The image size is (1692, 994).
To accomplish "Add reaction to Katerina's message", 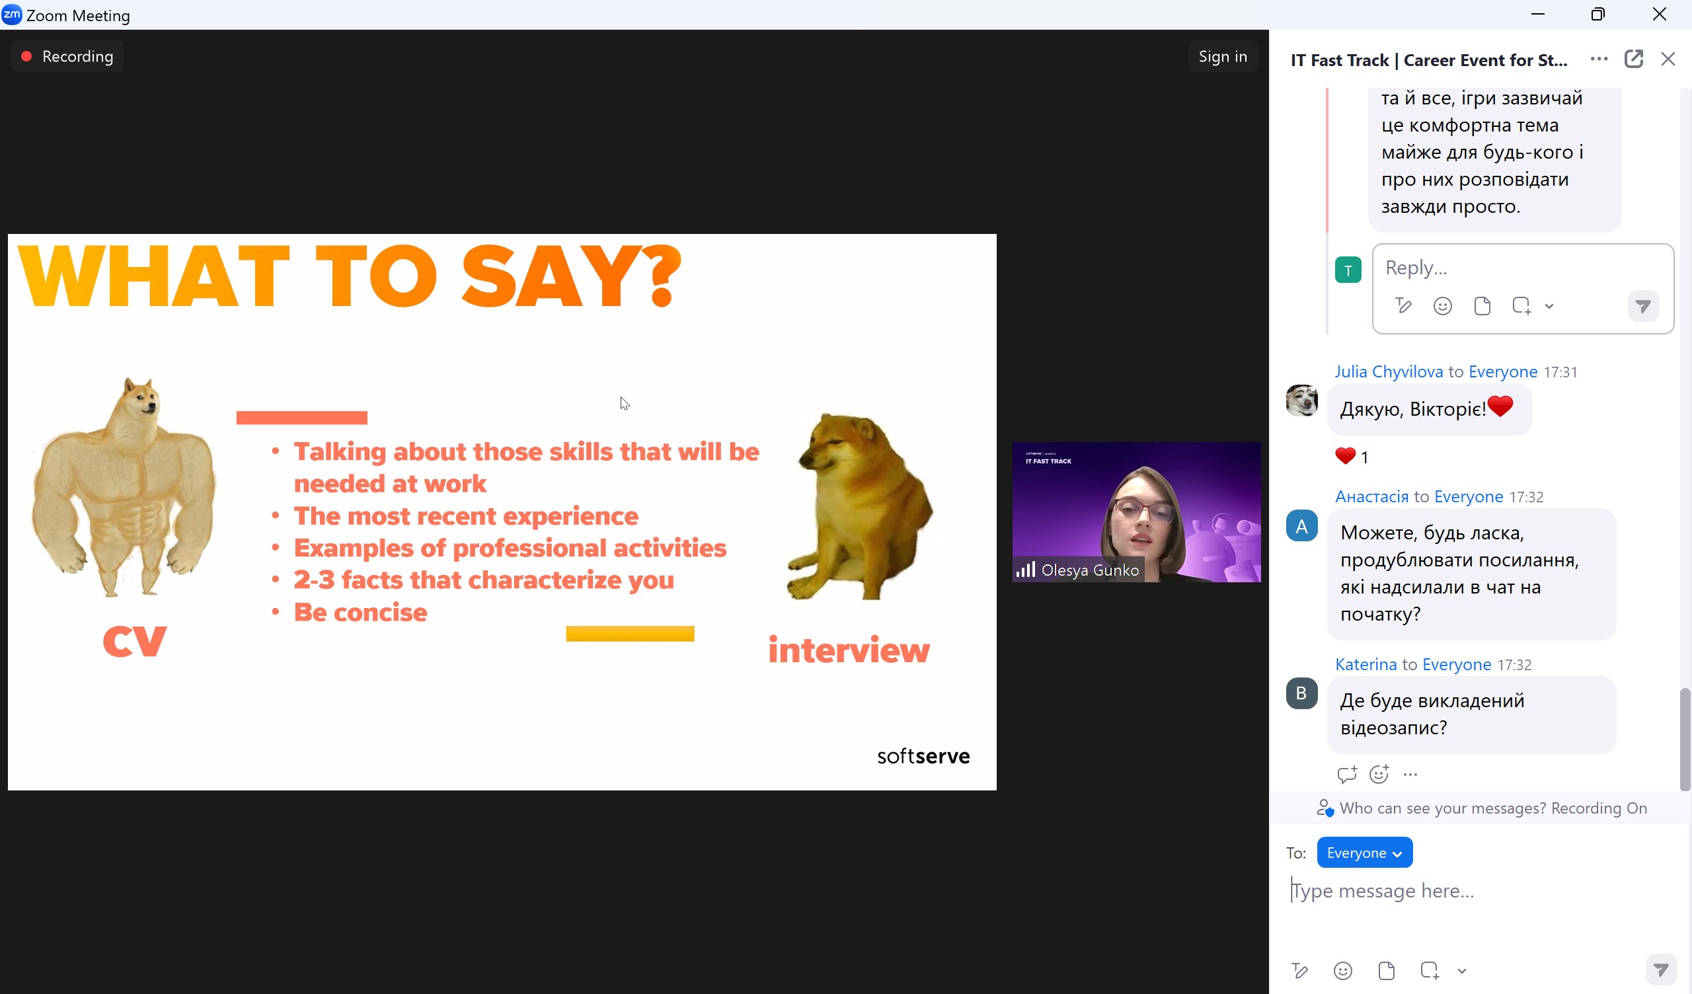I will pyautogui.click(x=1379, y=775).
